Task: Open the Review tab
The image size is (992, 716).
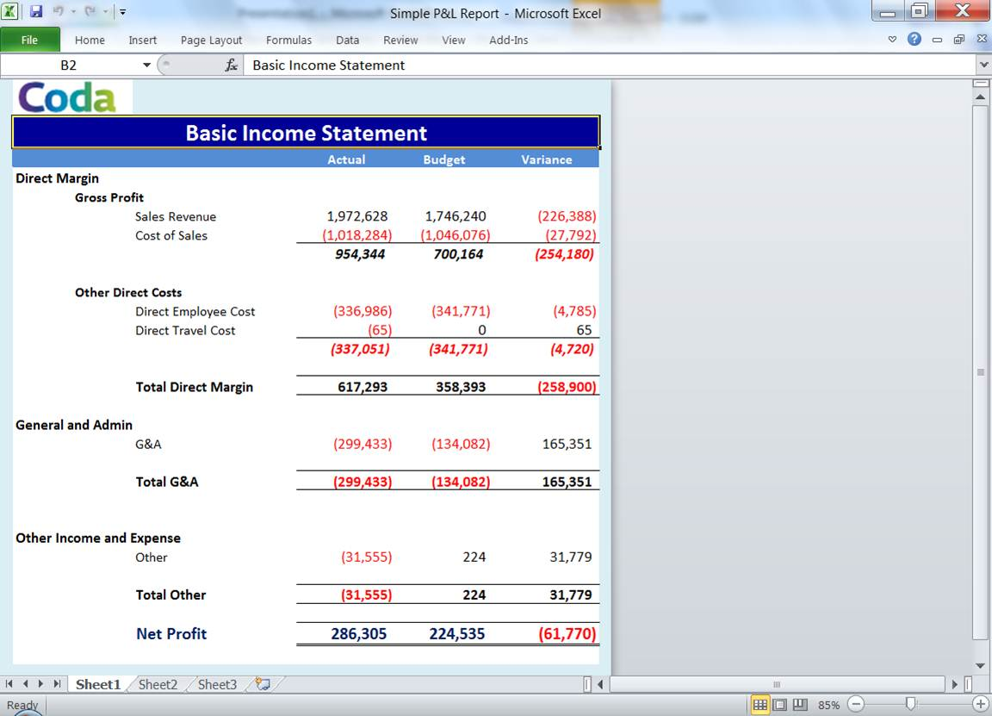Action: click(400, 40)
